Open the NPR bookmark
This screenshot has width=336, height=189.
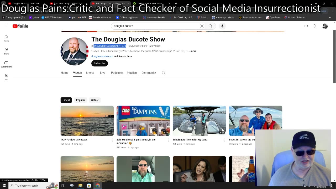click(x=82, y=17)
